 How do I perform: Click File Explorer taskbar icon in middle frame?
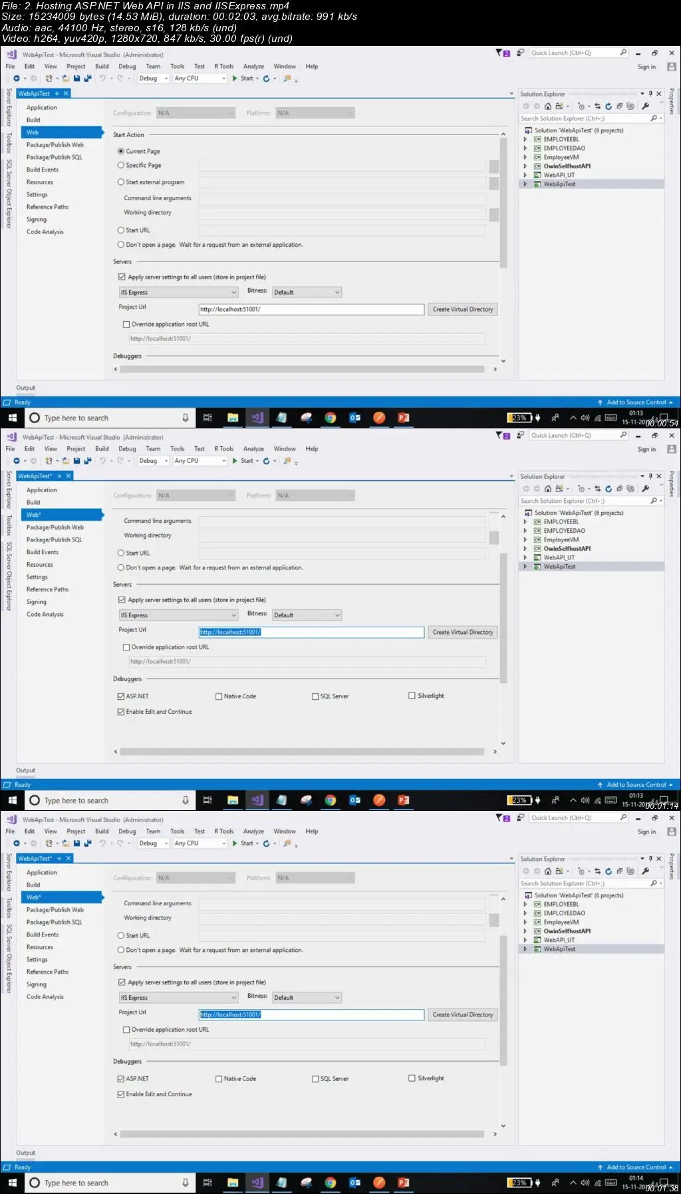pyautogui.click(x=232, y=800)
